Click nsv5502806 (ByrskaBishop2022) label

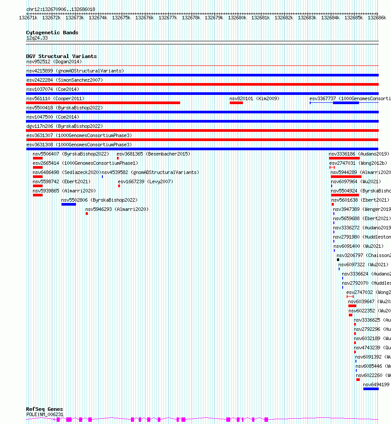click(100, 200)
